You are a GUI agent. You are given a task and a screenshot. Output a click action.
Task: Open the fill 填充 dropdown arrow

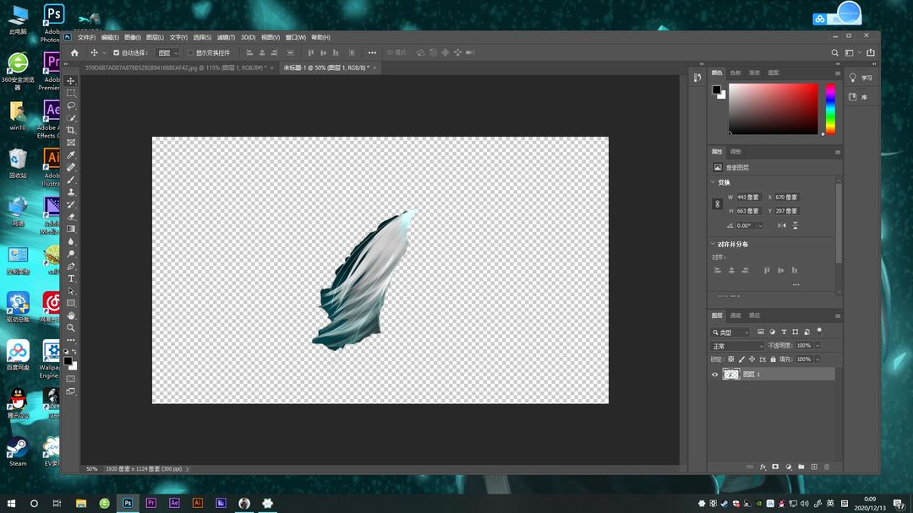[x=817, y=359]
